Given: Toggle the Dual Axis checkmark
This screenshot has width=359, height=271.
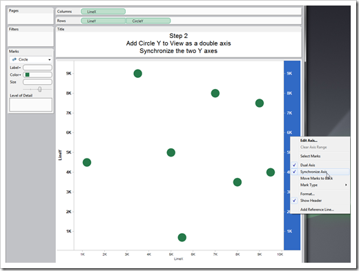Looking at the screenshot, I should click(x=294, y=165).
